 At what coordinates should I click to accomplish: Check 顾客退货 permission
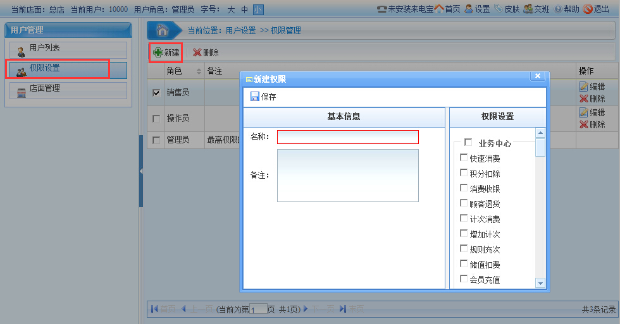coord(464,203)
